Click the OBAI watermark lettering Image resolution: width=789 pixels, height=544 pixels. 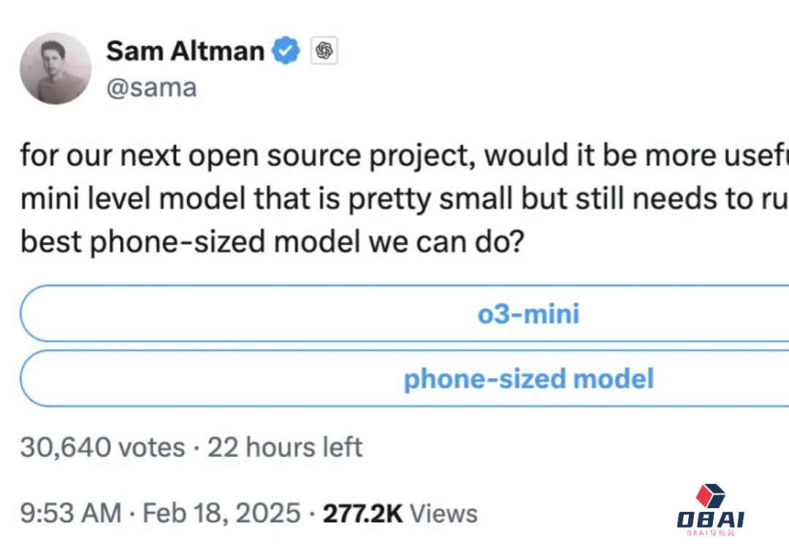[711, 519]
